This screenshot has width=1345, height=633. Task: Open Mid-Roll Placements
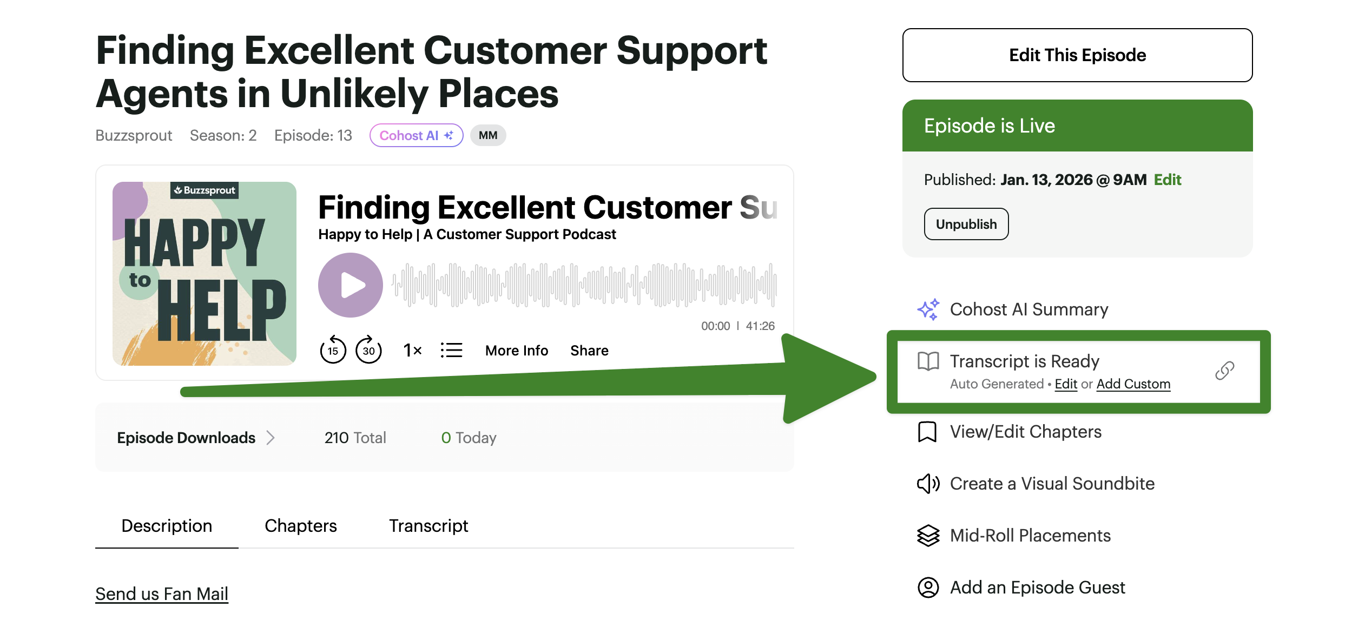tap(1030, 536)
